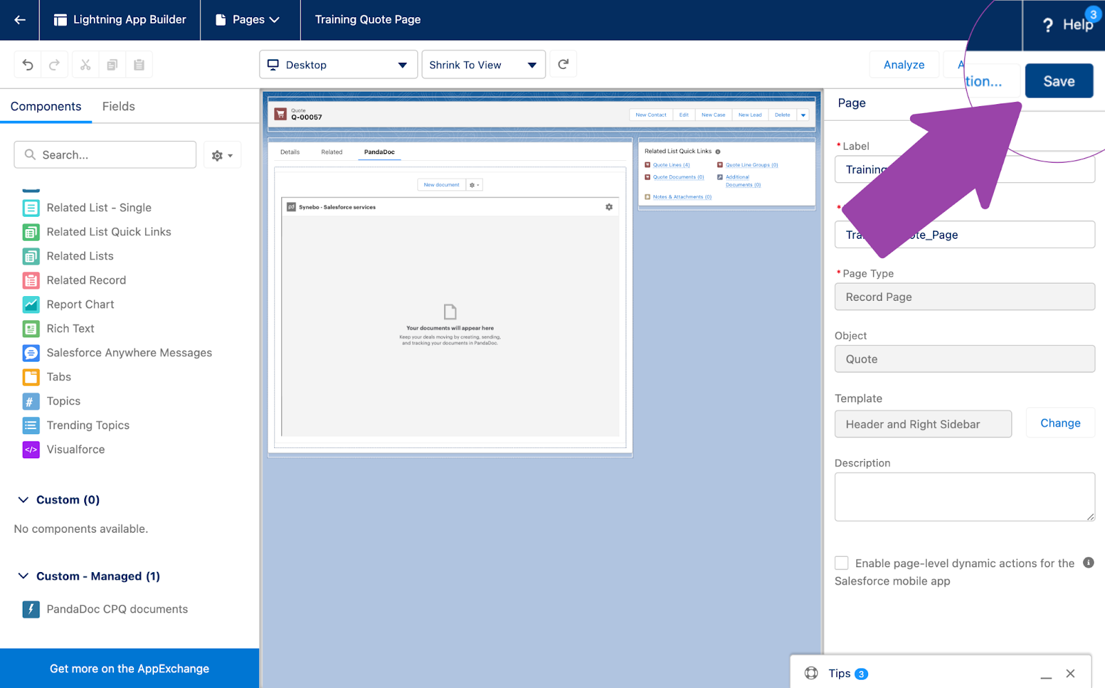Open the Desktop form factor dropdown
Screen dimensions: 1105x688
click(x=338, y=65)
